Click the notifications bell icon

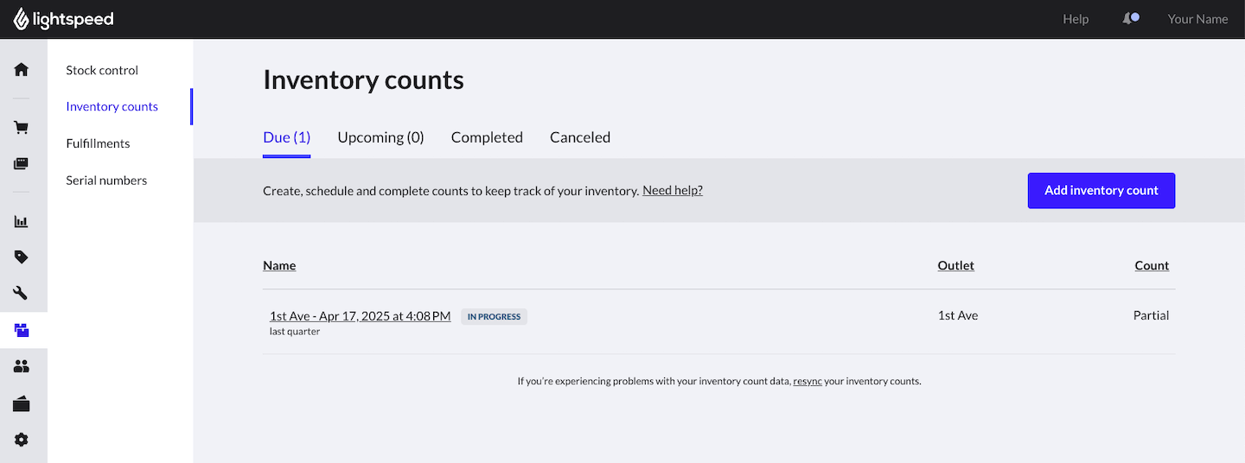[1128, 19]
